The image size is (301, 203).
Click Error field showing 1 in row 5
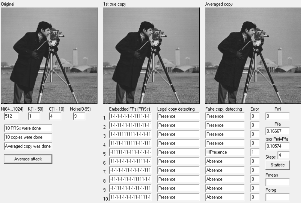click(255, 152)
